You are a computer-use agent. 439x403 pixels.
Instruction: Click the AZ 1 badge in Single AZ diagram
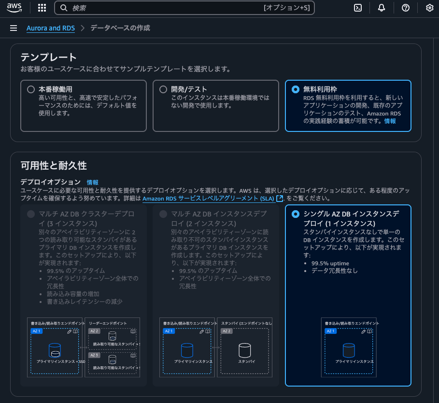click(x=331, y=331)
